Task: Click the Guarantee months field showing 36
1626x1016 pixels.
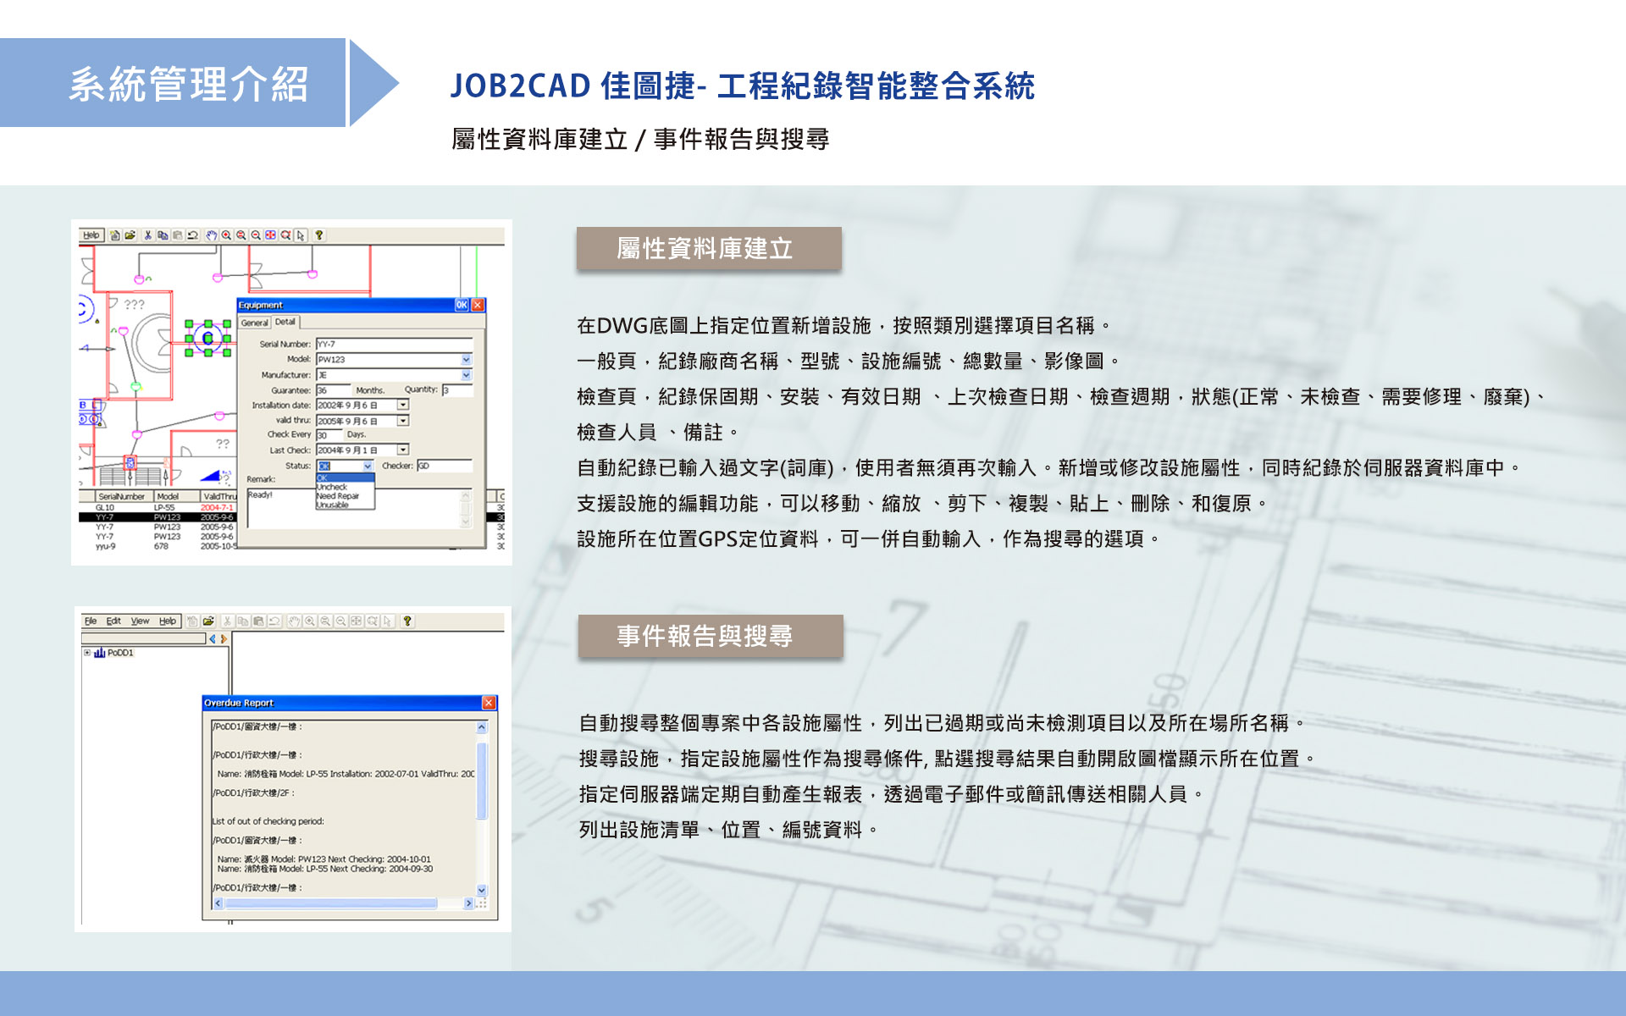Action: point(333,390)
